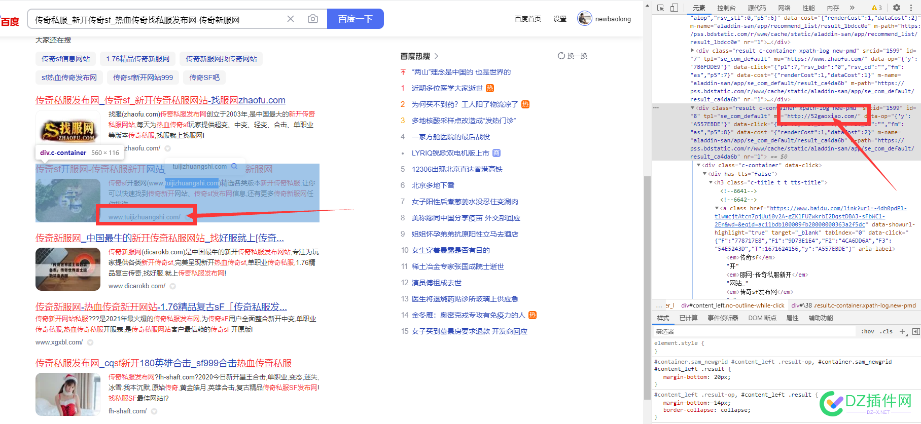Image resolution: width=921 pixels, height=424 pixels.
Task: Open the 内存 tab
Action: pyautogui.click(x=833, y=8)
